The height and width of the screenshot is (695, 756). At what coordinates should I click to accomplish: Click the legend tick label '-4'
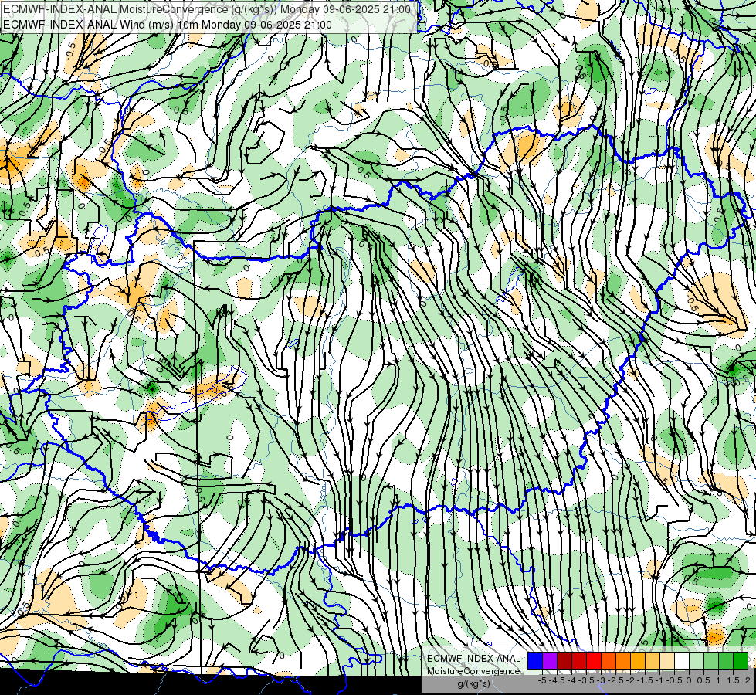571,680
